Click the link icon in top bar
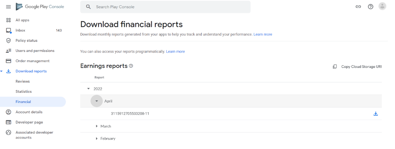Viewport: 395px width, 149px height. pos(358,7)
